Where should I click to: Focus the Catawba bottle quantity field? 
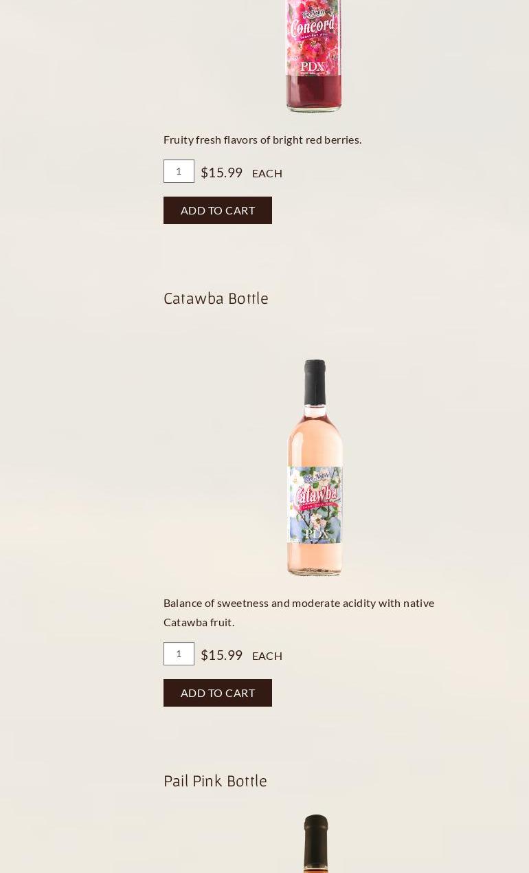179,654
